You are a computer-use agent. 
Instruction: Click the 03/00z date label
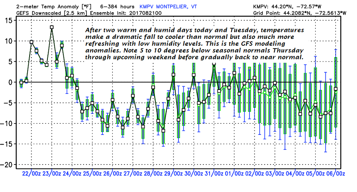[x=275, y=174]
